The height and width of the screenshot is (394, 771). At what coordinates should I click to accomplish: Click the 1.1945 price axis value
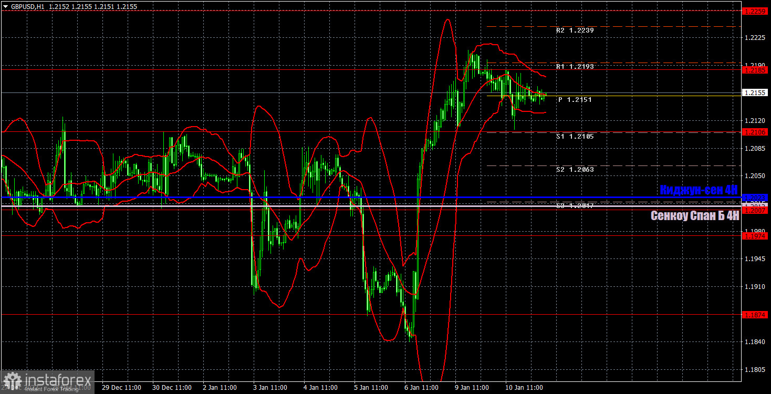coord(755,259)
